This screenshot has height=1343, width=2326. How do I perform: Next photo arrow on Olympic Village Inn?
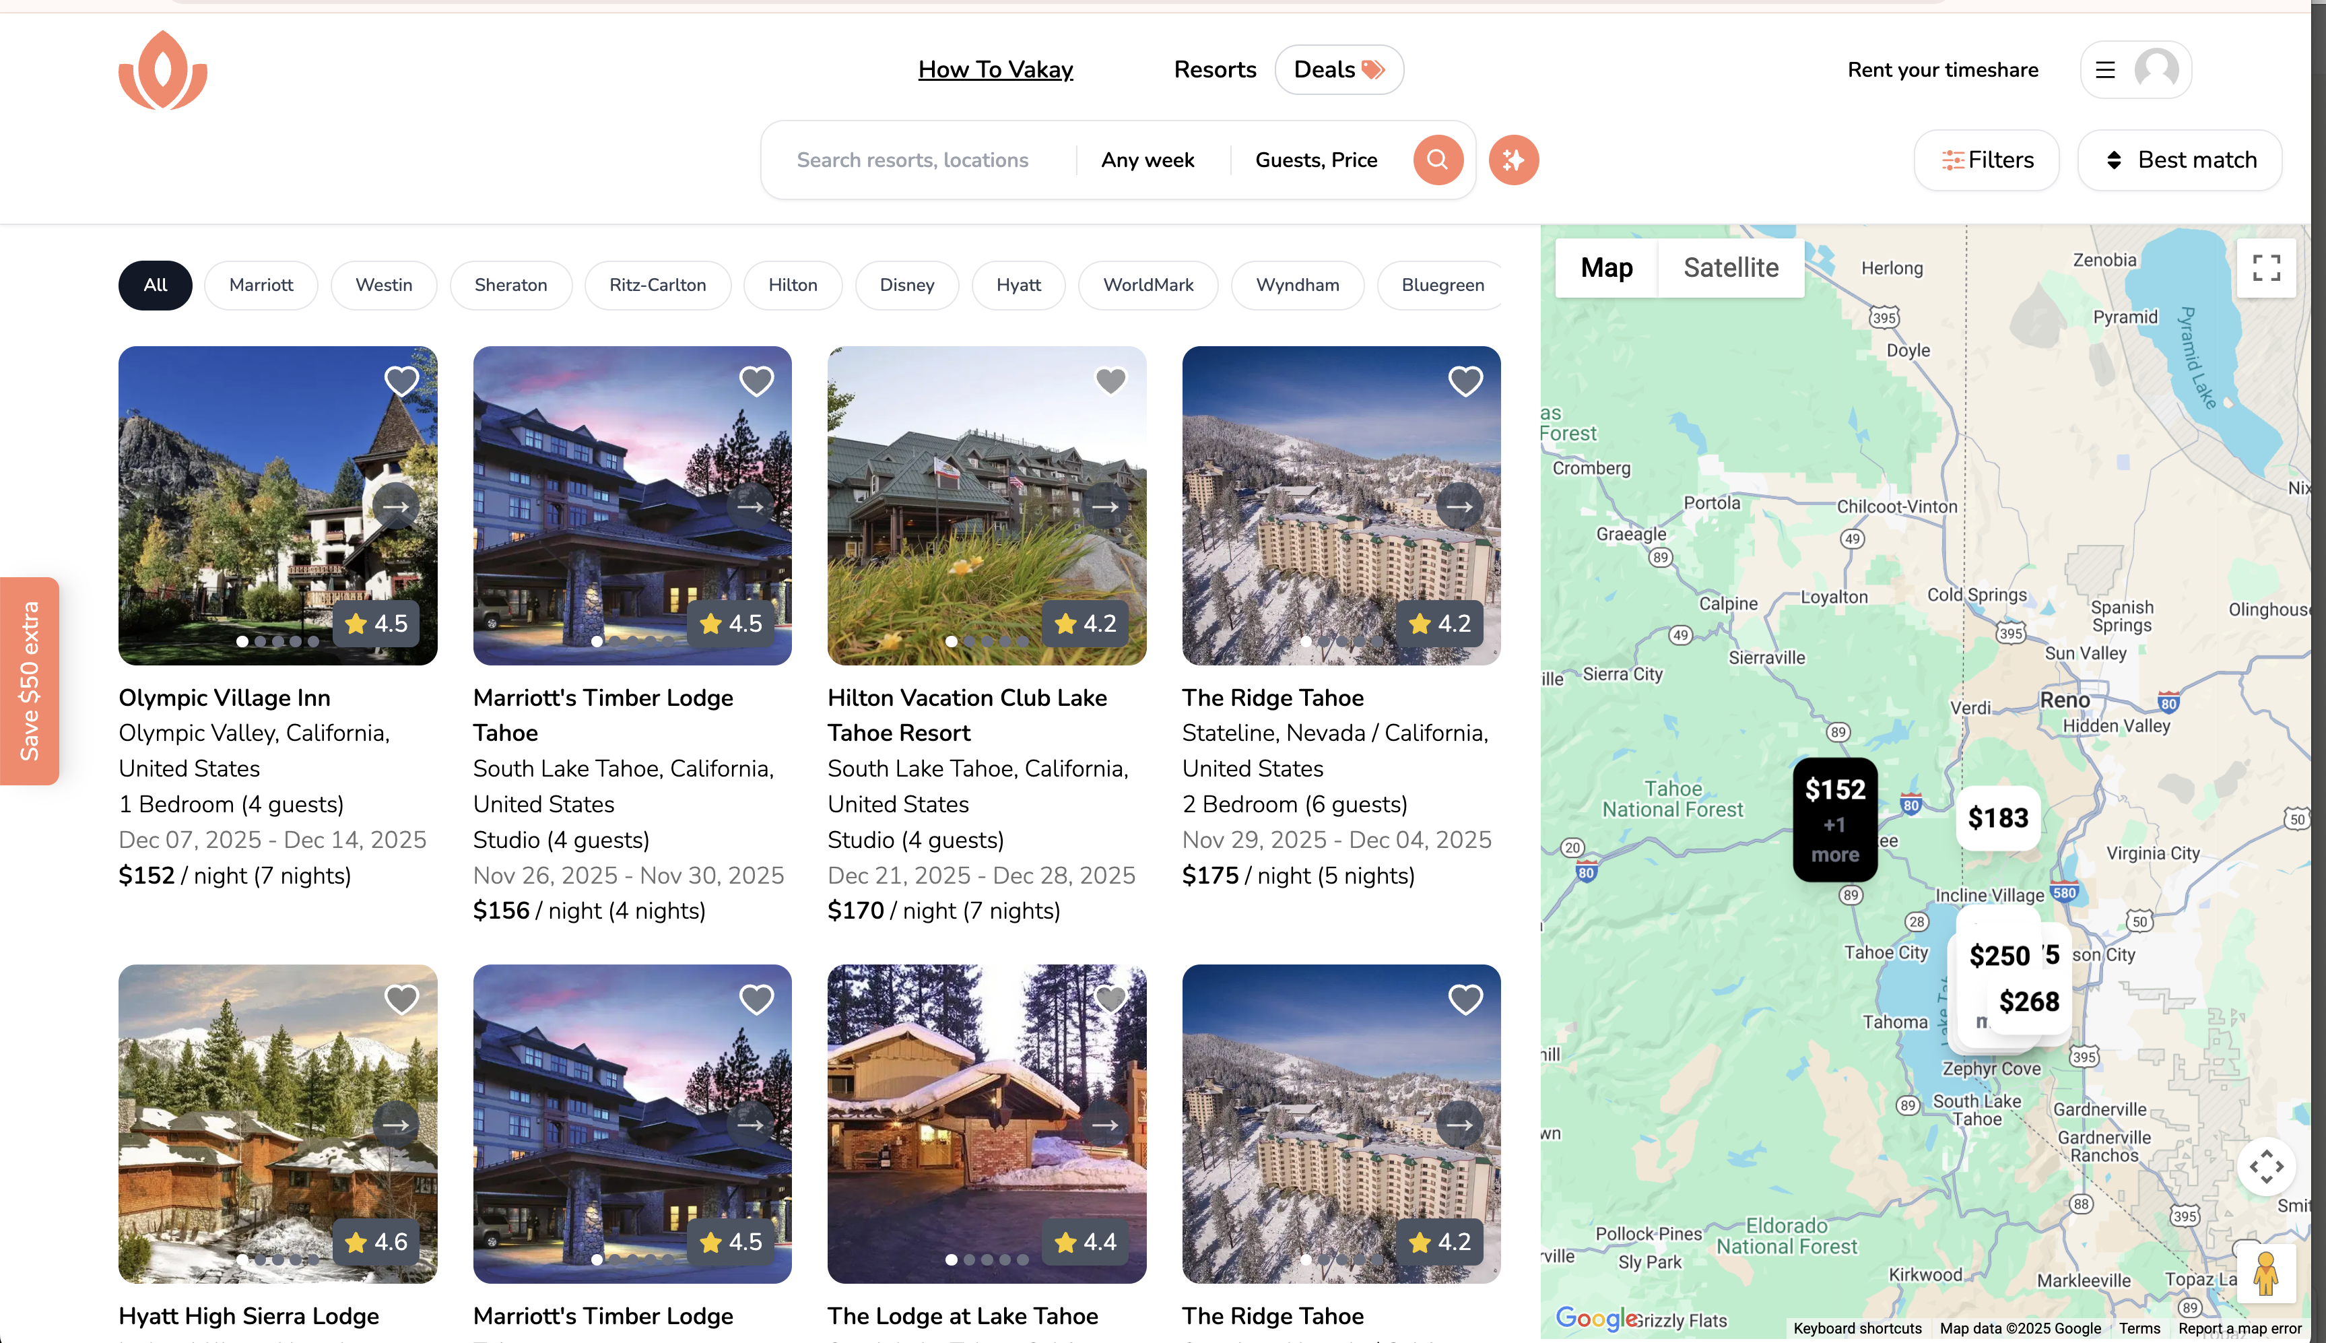[x=396, y=506]
